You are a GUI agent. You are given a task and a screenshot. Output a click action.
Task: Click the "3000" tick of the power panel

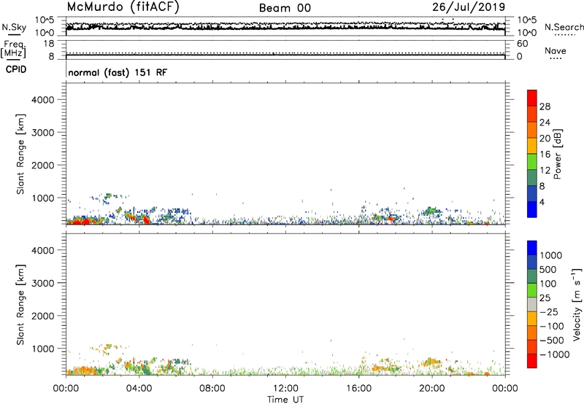[42, 133]
